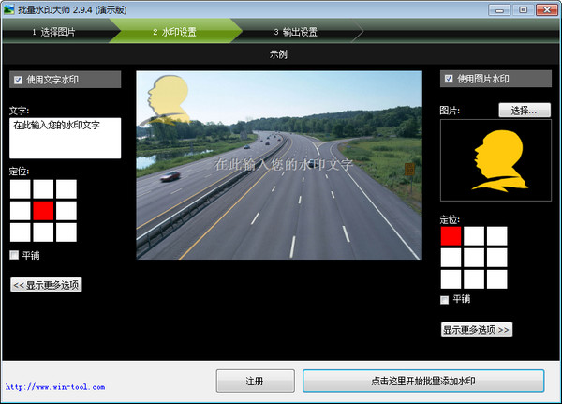Set text watermark position to top-right cell
This screenshot has width=562, height=404.
pos(67,189)
